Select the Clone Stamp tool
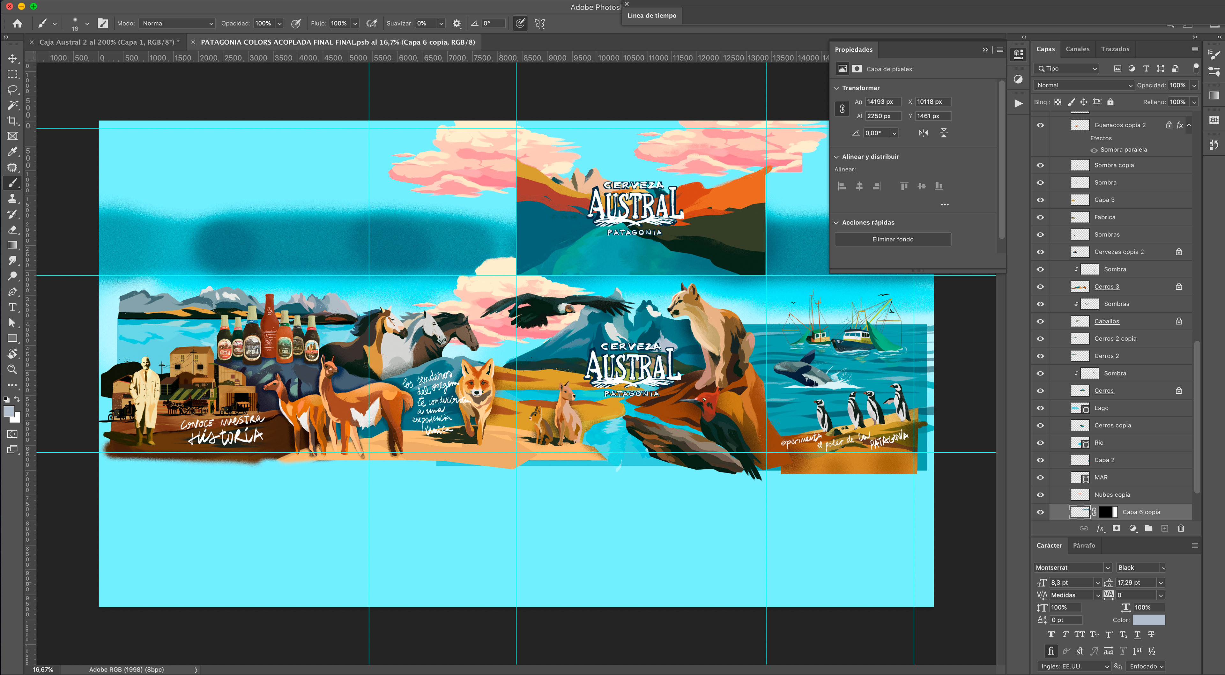Viewport: 1225px width, 675px height. (x=12, y=198)
